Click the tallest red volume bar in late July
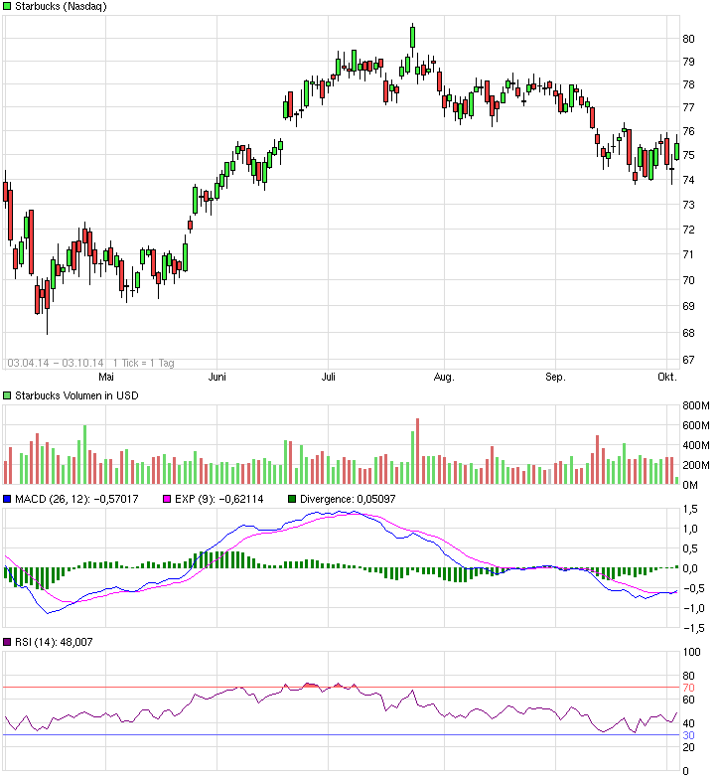The width and height of the screenshot is (721, 779). click(417, 451)
